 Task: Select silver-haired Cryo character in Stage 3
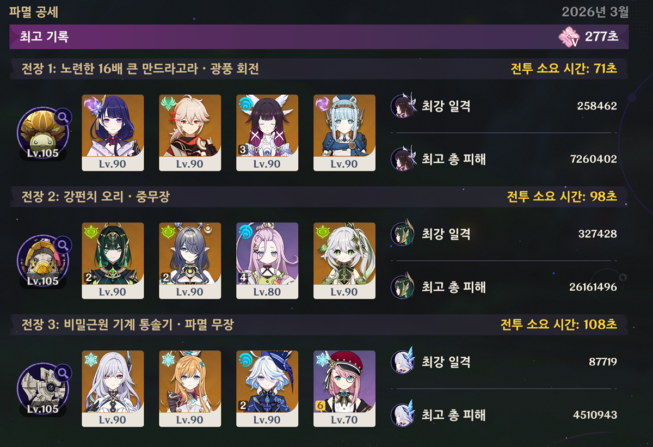pos(113,389)
